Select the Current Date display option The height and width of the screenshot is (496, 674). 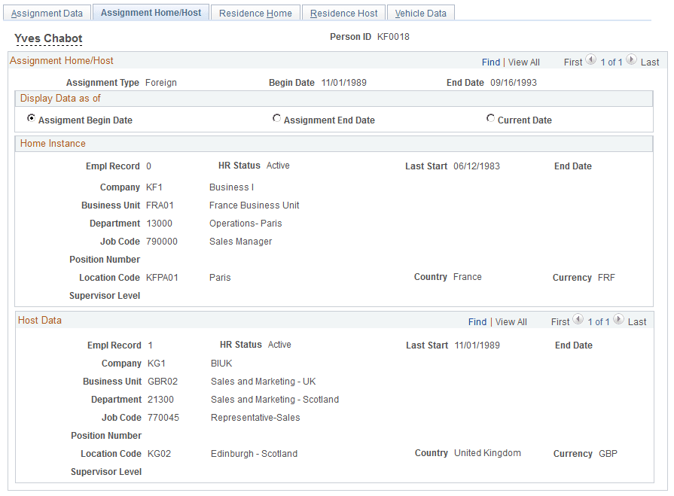click(x=490, y=118)
